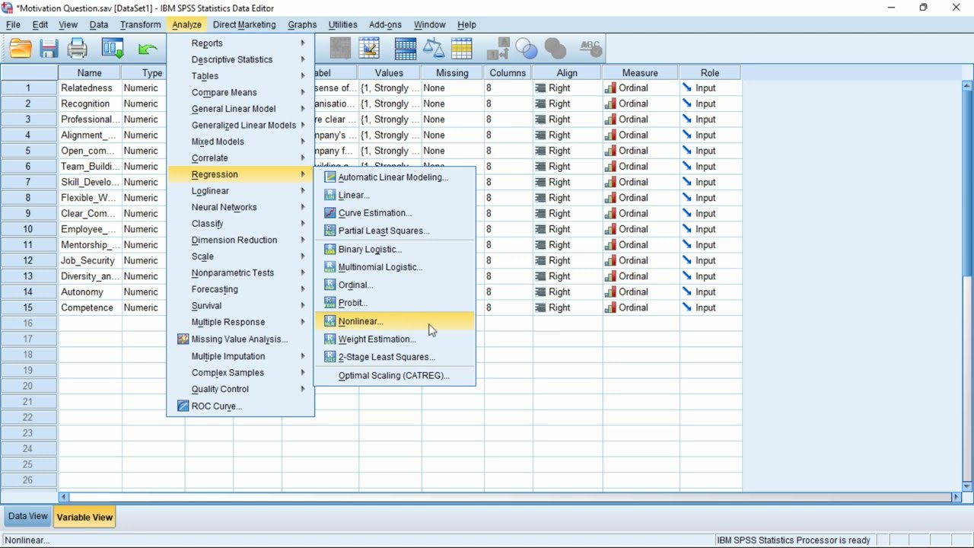This screenshot has width=974, height=548.
Task: Click the Competence variable name cell
Action: pos(90,307)
